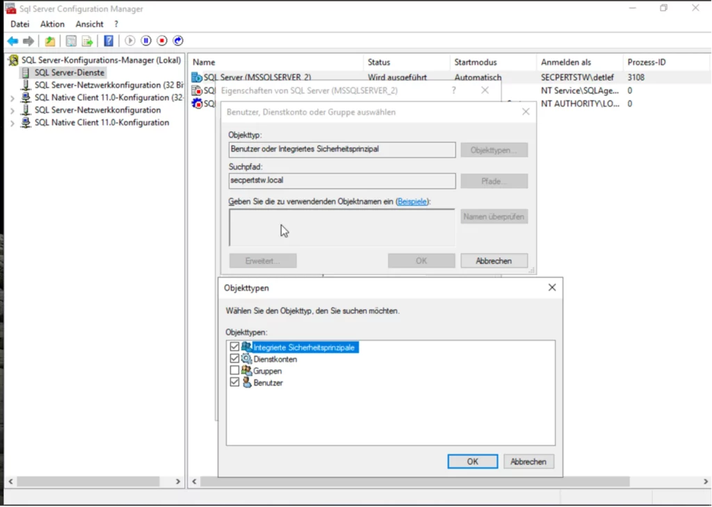
Task: Sort by the Prozess-ID column header
Action: pyautogui.click(x=666, y=62)
